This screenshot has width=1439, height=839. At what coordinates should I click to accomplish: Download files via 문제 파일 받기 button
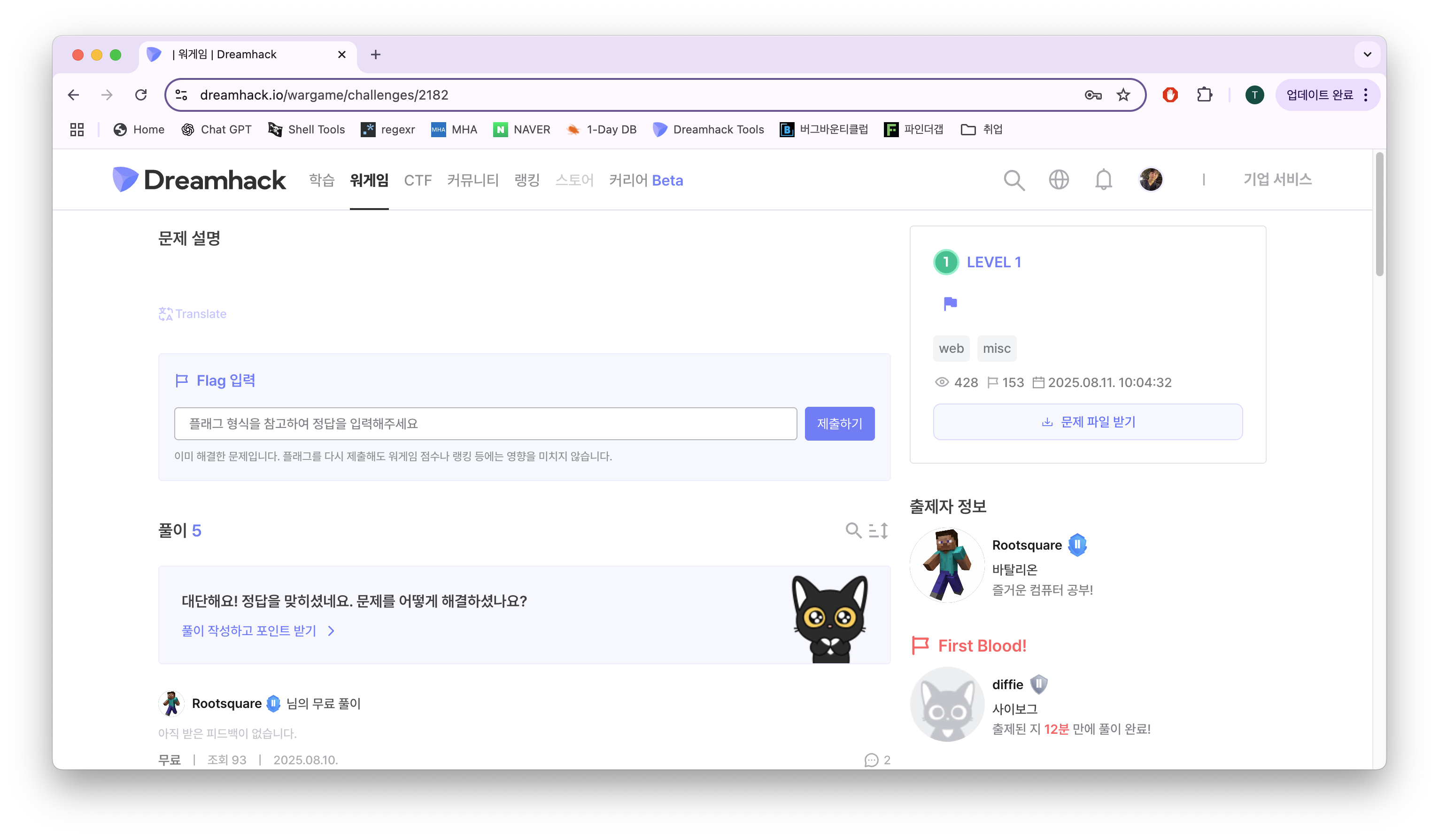tap(1087, 422)
